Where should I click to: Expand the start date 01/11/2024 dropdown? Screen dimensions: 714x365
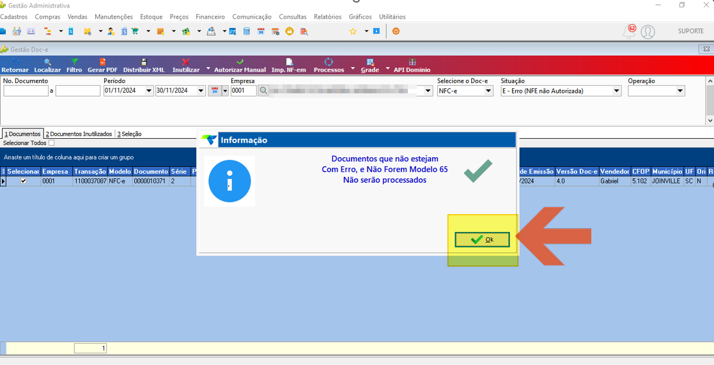[x=149, y=91]
